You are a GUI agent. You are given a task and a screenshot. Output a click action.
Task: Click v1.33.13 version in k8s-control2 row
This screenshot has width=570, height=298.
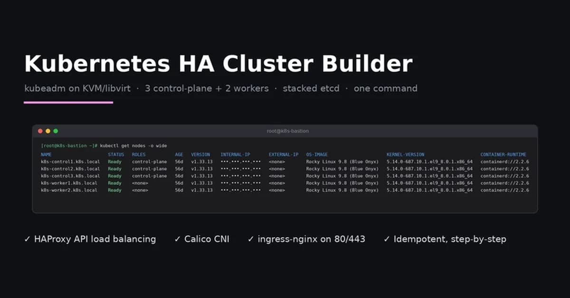coord(202,169)
